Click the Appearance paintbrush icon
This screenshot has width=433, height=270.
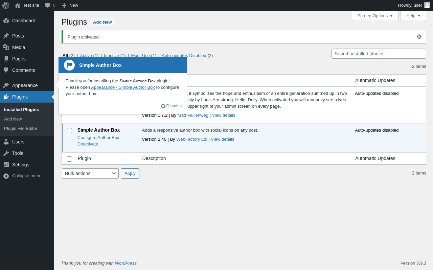tap(6, 85)
